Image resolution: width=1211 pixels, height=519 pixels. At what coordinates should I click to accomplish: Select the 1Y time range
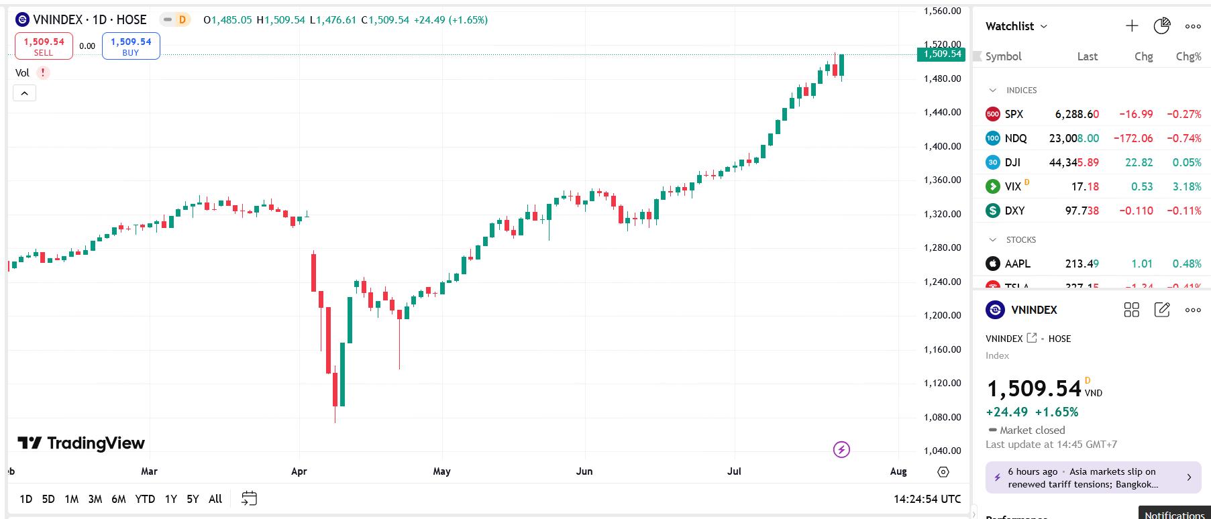click(171, 499)
